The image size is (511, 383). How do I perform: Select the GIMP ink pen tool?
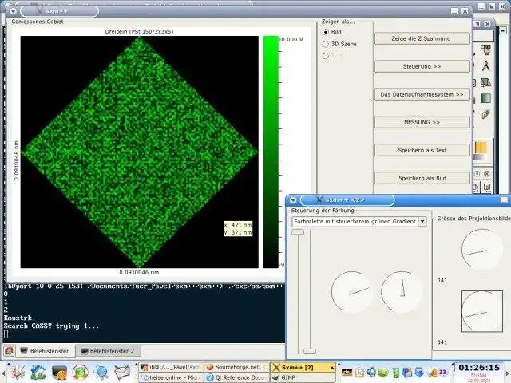tap(486, 114)
